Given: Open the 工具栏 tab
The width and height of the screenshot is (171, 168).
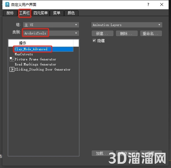Looking at the screenshot, I should click(25, 13).
